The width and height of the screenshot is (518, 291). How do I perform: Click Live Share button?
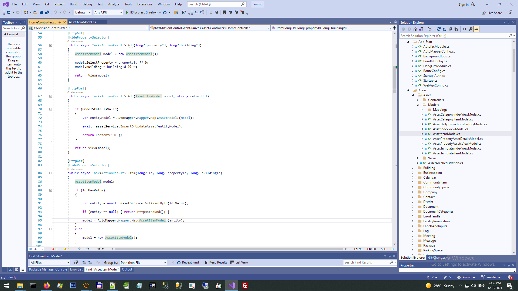click(492, 13)
